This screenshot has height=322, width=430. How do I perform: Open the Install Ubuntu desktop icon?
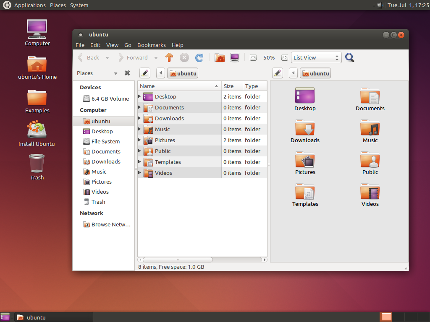coord(37,130)
